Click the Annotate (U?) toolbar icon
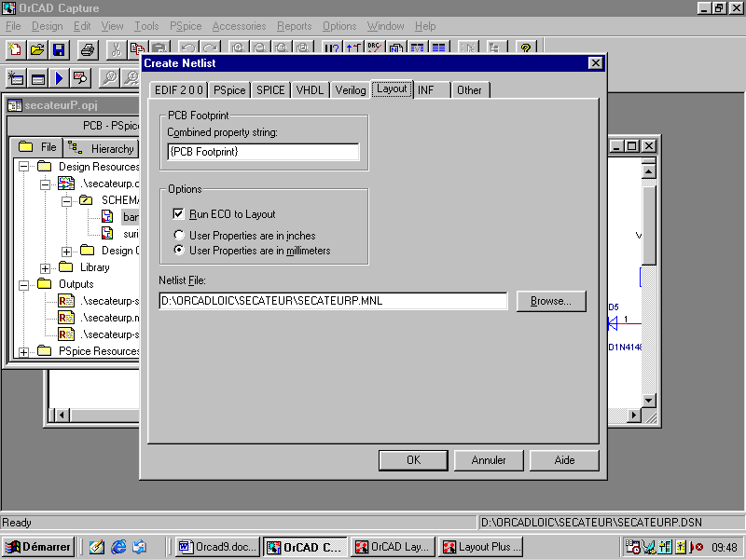The image size is (746, 559). (332, 48)
